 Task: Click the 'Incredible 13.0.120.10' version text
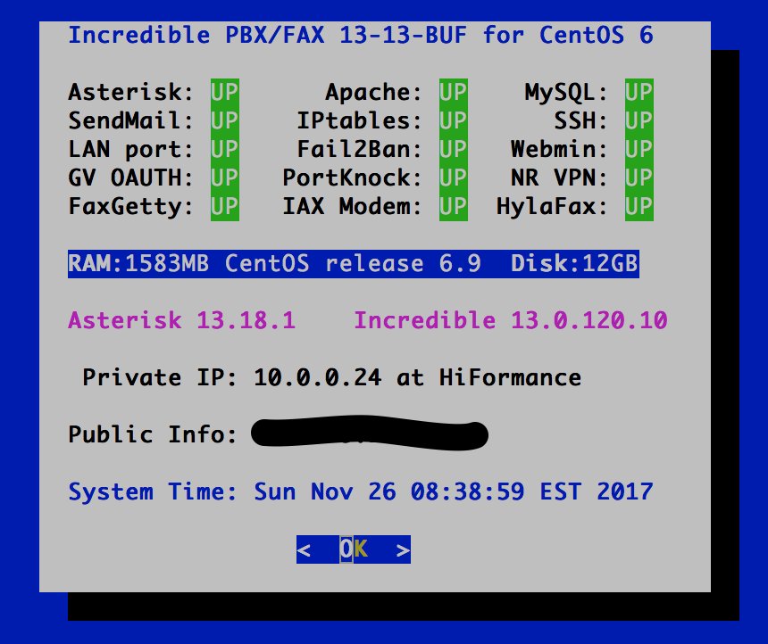pos(511,320)
